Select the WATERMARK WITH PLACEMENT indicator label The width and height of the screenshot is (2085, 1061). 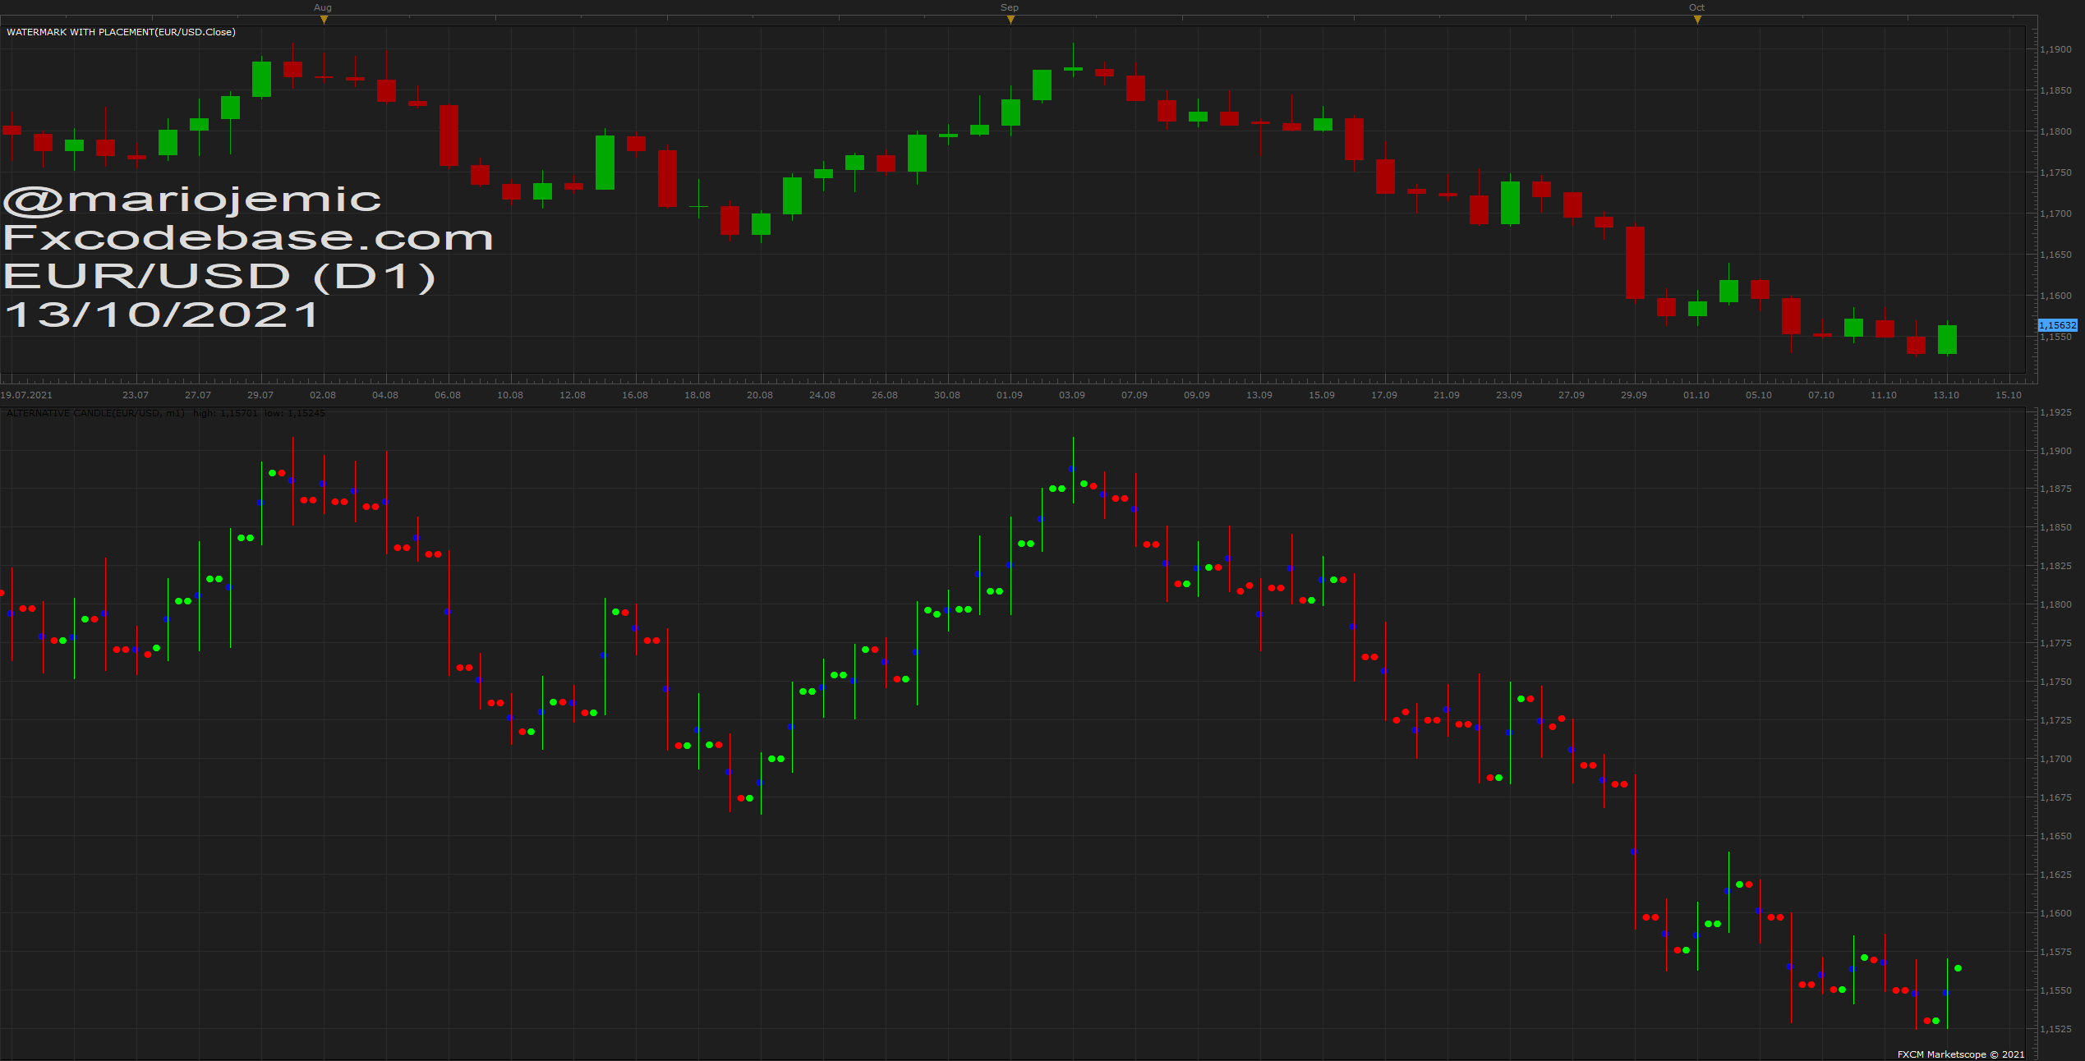click(x=121, y=32)
